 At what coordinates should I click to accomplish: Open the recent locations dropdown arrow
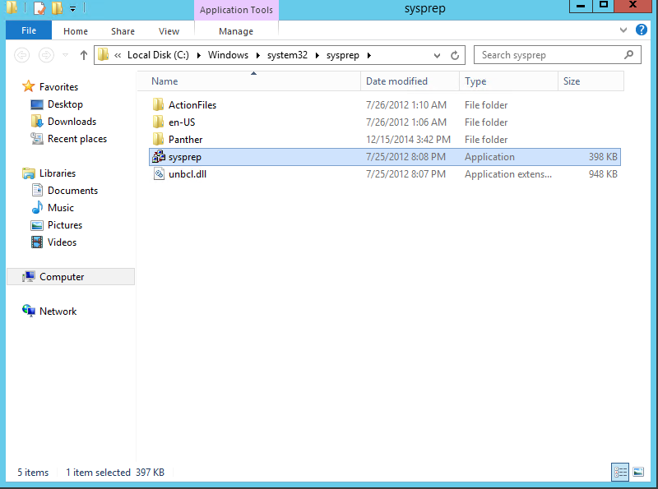[65, 55]
